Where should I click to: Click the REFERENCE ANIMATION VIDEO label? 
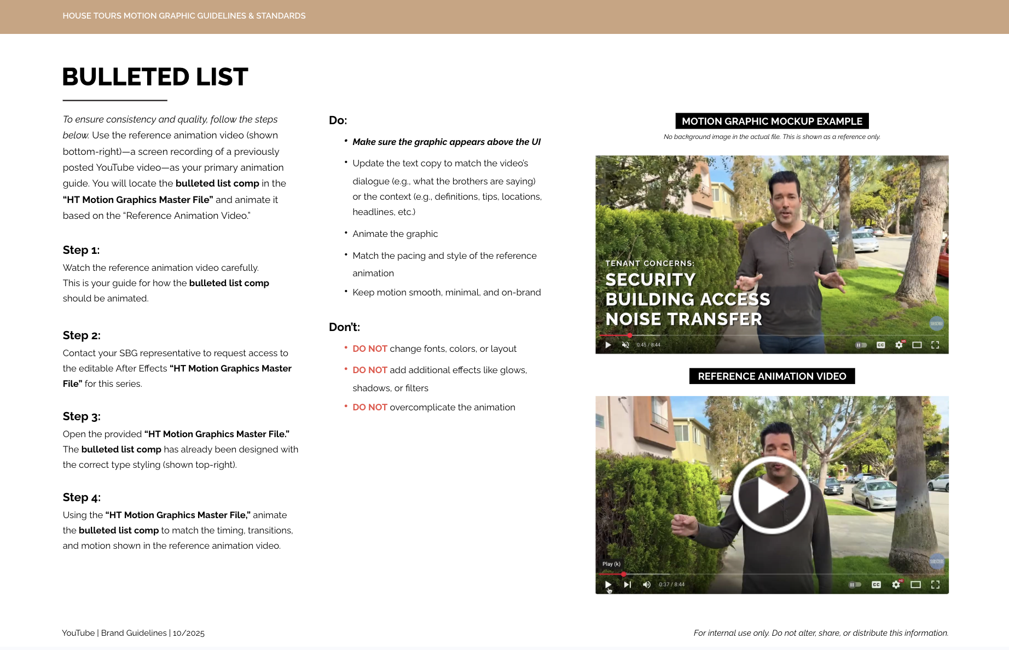tap(772, 376)
